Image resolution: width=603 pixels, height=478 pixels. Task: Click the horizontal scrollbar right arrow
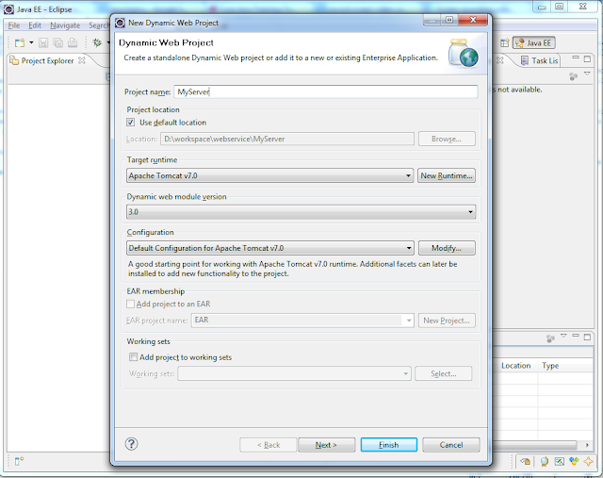587,445
